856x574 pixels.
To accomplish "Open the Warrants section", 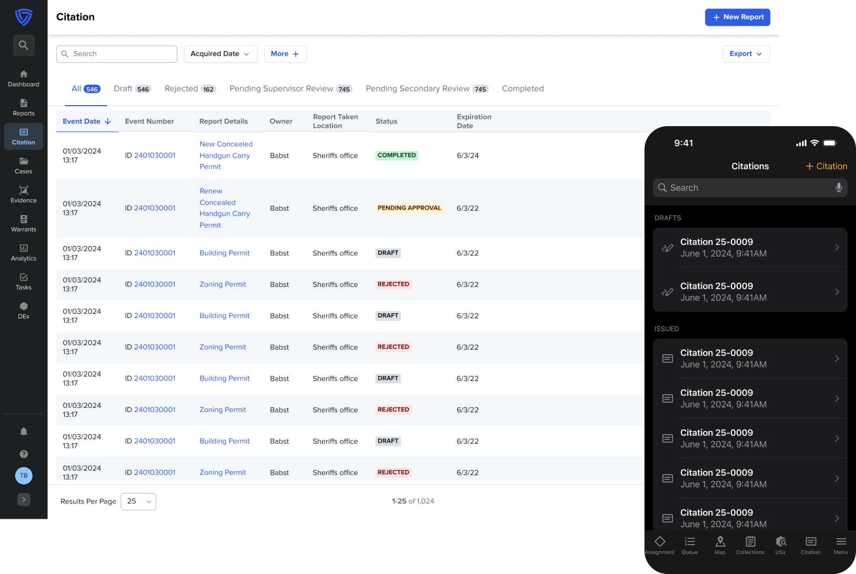I will (x=24, y=223).
